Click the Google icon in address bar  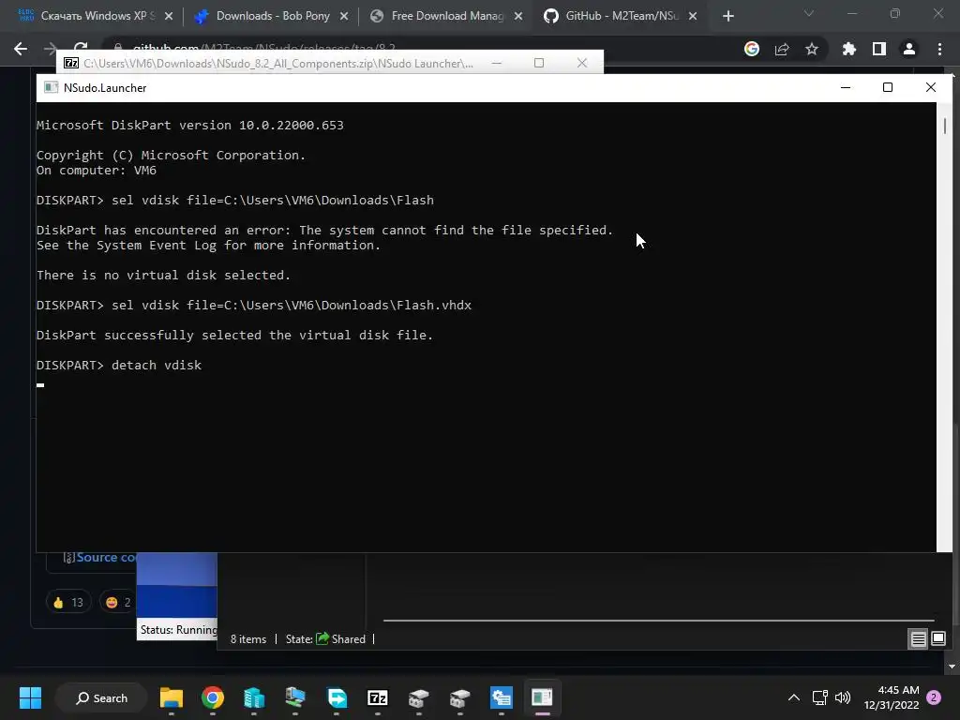coord(752,49)
